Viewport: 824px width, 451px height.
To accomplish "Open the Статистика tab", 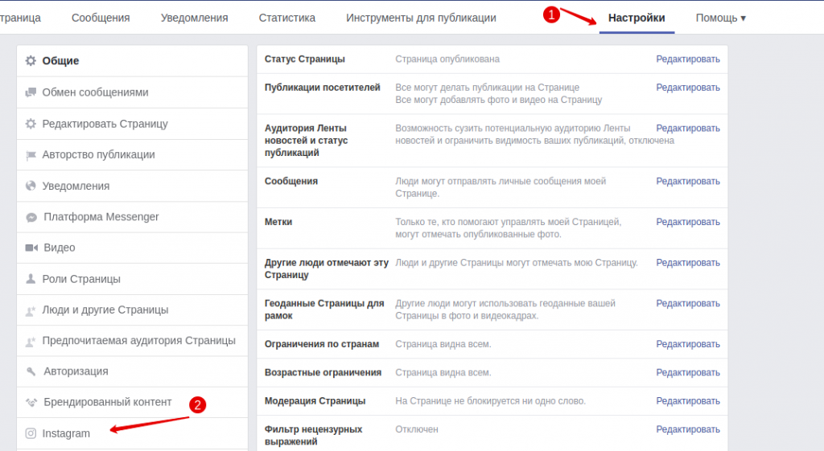I will pos(287,18).
